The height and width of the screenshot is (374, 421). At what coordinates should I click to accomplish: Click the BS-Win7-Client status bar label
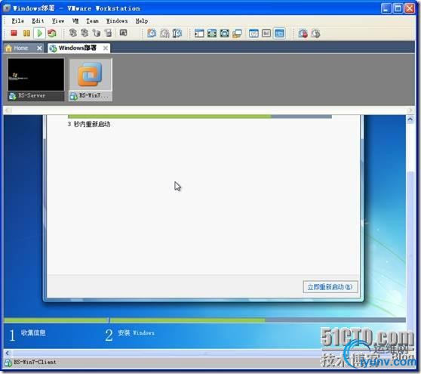[x=35, y=362]
